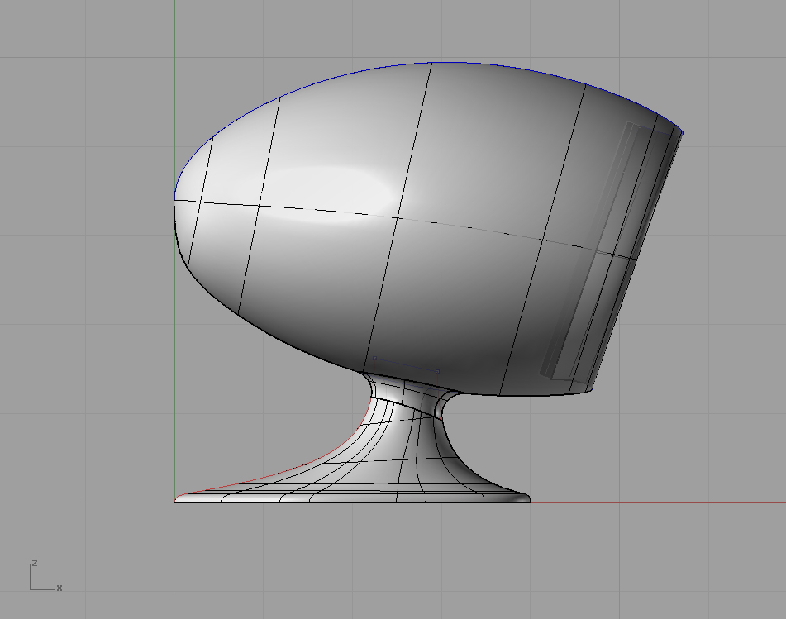Pick the right control point beneath the pod
This screenshot has width=786, height=619.
tap(437, 371)
